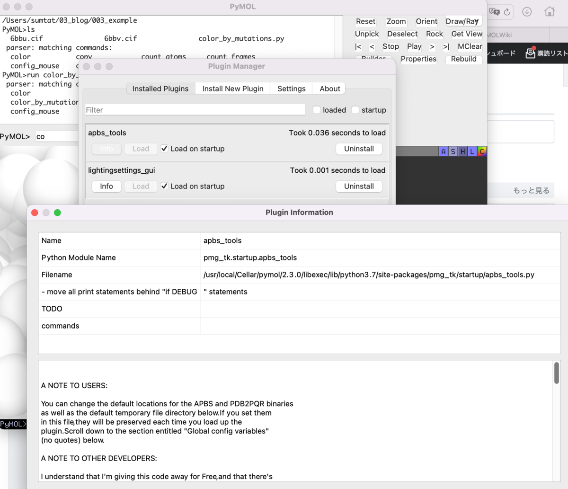Open the Settings tab in Plugin Manager
568x489 pixels.
pos(292,89)
